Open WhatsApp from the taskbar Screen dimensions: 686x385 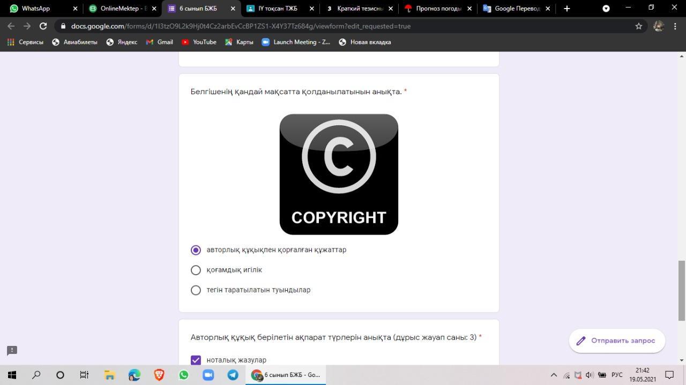click(184, 375)
